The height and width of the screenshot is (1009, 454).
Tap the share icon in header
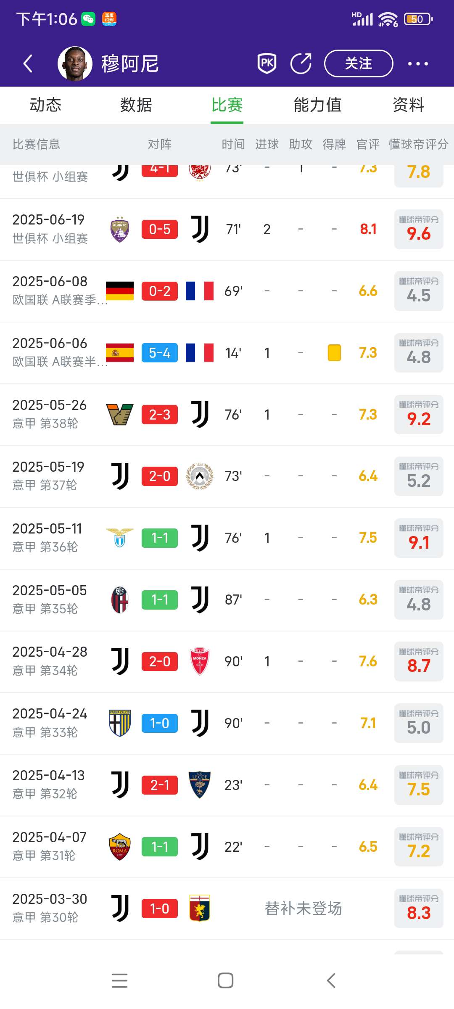(x=301, y=63)
